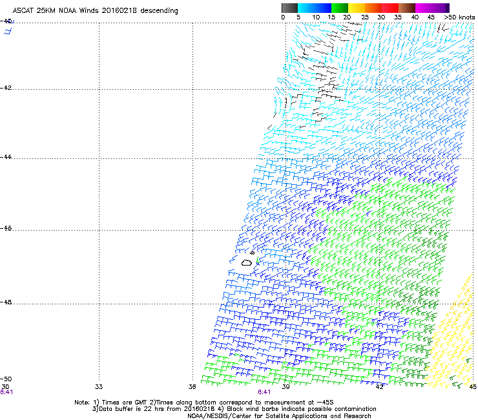Image resolution: width=478 pixels, height=420 pixels.
Task: Click the credit 'NOAA/NESDIS/Center for Satellite Applications and Research'
Action: point(279,416)
